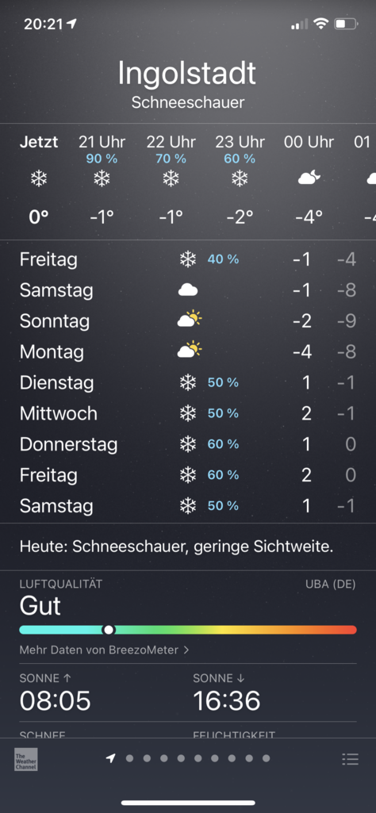Viewport: 376px width, 813px height.
Task: Tap the current location arrow page indicator
Action: point(110,758)
